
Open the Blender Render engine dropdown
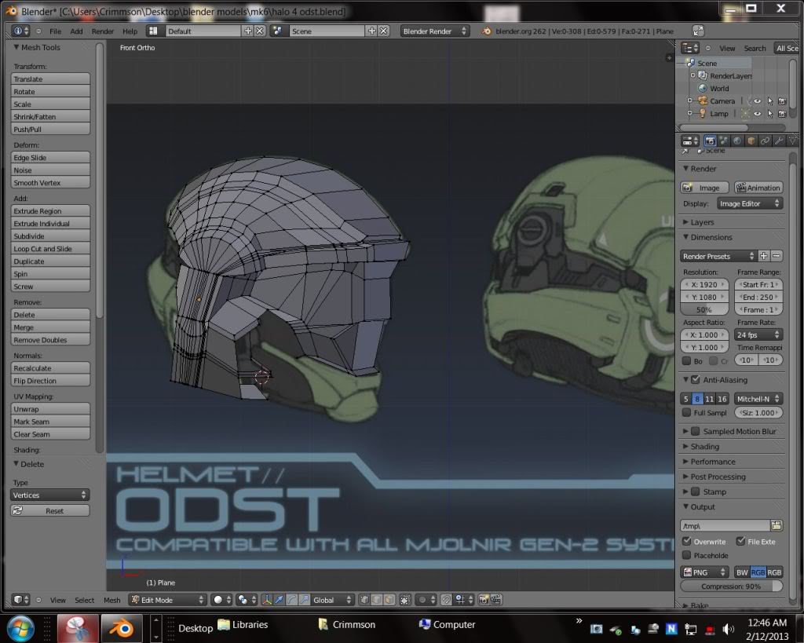pyautogui.click(x=435, y=31)
